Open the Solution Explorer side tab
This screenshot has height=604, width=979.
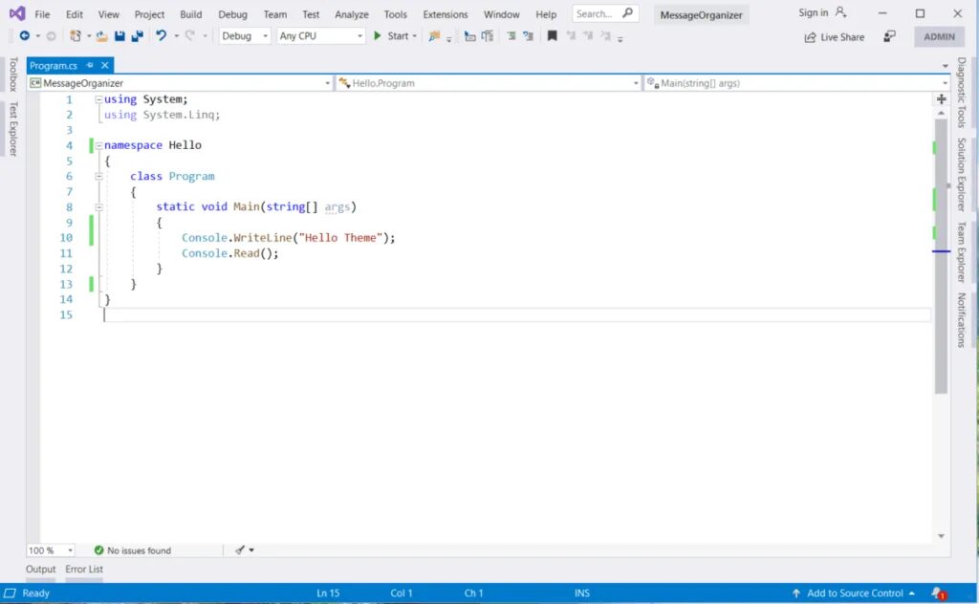coord(962,175)
